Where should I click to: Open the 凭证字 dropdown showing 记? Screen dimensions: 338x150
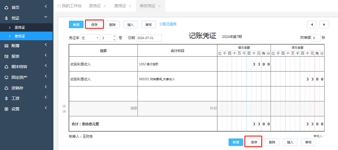[x=90, y=38]
